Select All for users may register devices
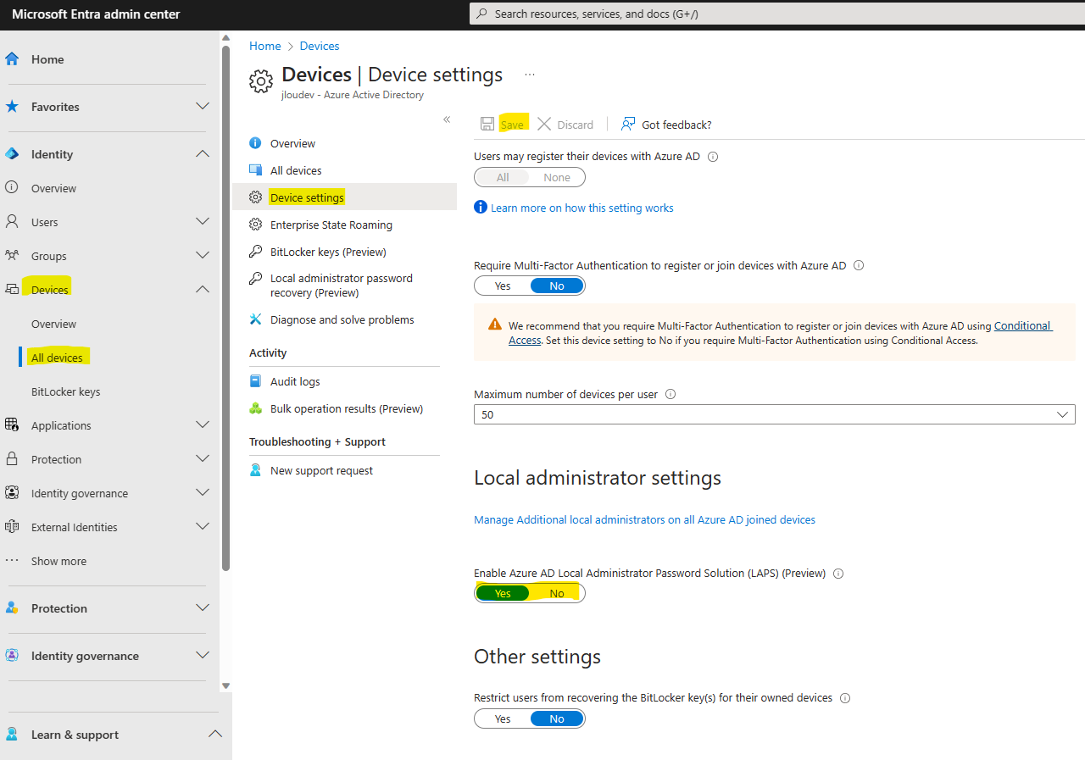This screenshot has height=760, width=1085. point(503,177)
